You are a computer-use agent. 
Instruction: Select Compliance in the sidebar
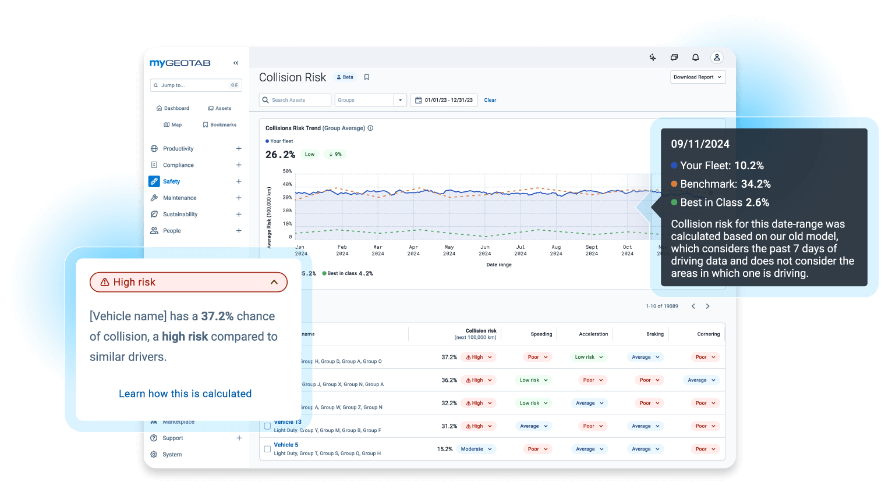178,165
